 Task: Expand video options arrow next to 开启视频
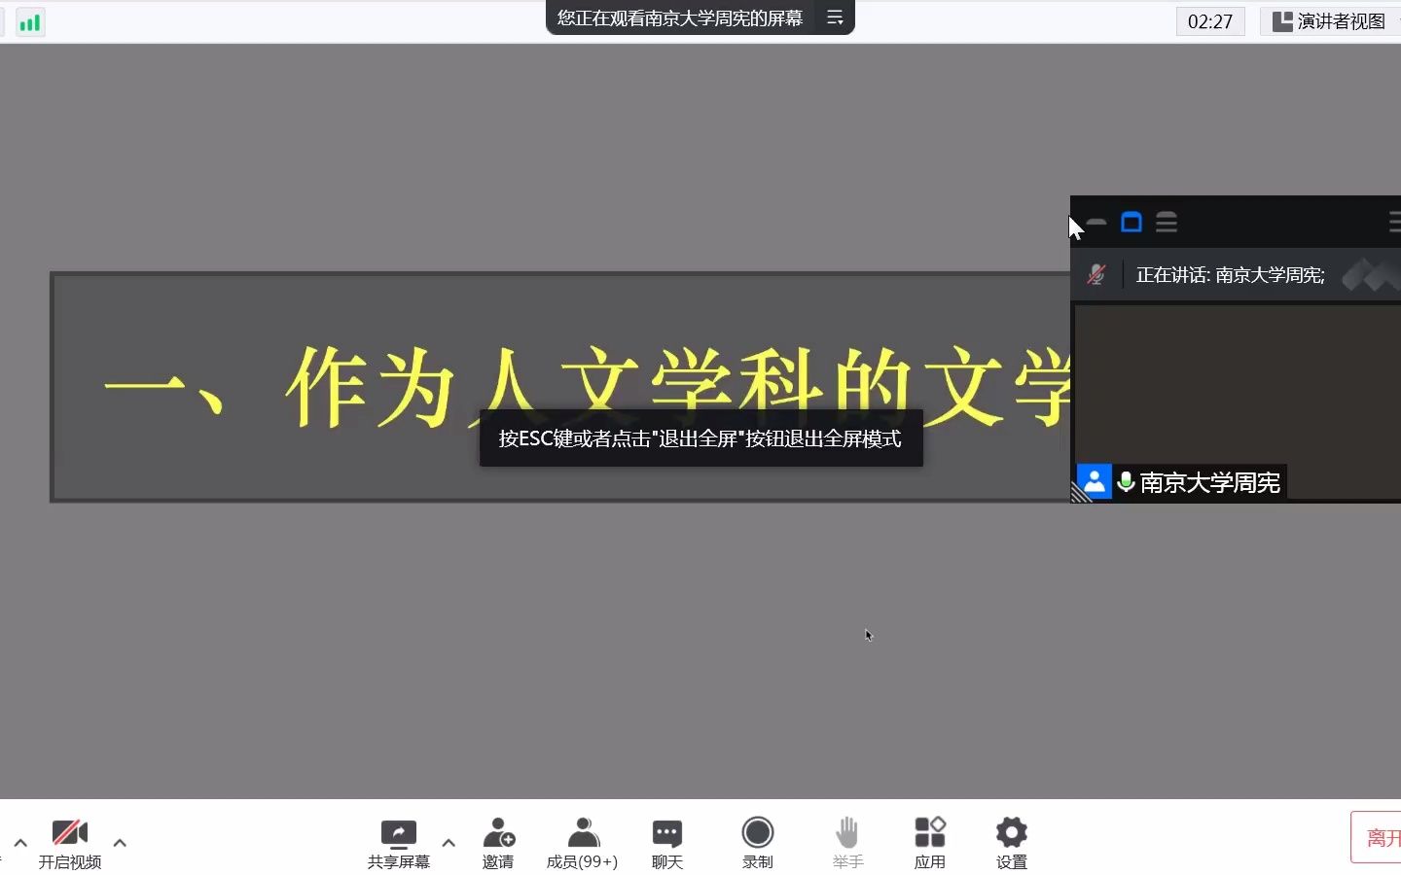click(120, 843)
